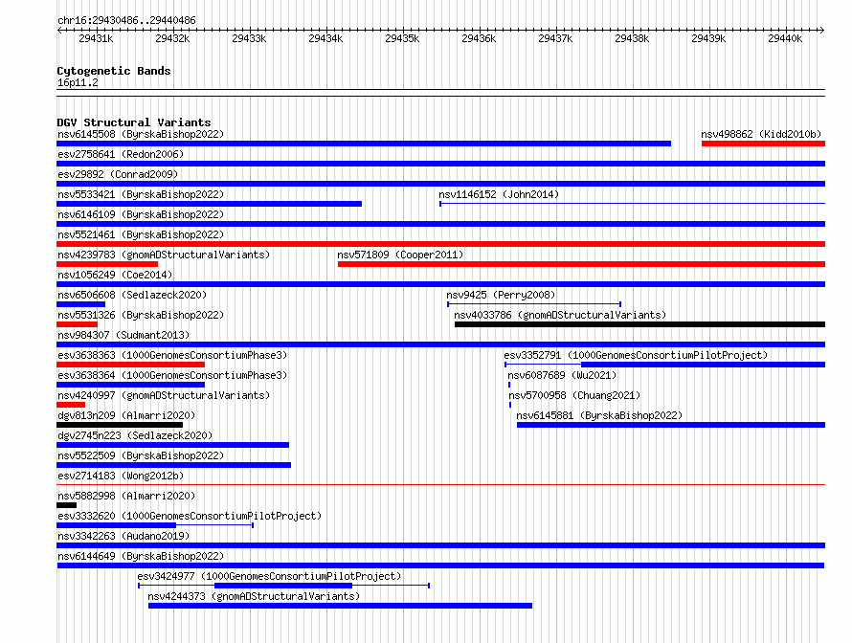Open the nsv5533421 (ByrskaBishop2022) label

pyautogui.click(x=141, y=194)
